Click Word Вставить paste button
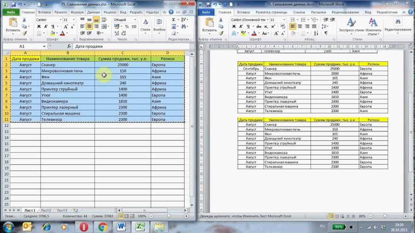Viewport: 415px width, 233px height. pyautogui.click(x=209, y=25)
